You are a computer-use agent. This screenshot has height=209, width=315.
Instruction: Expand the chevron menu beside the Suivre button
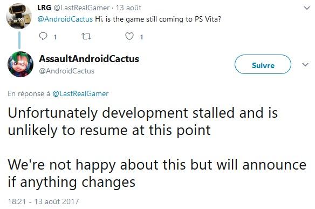(305, 65)
